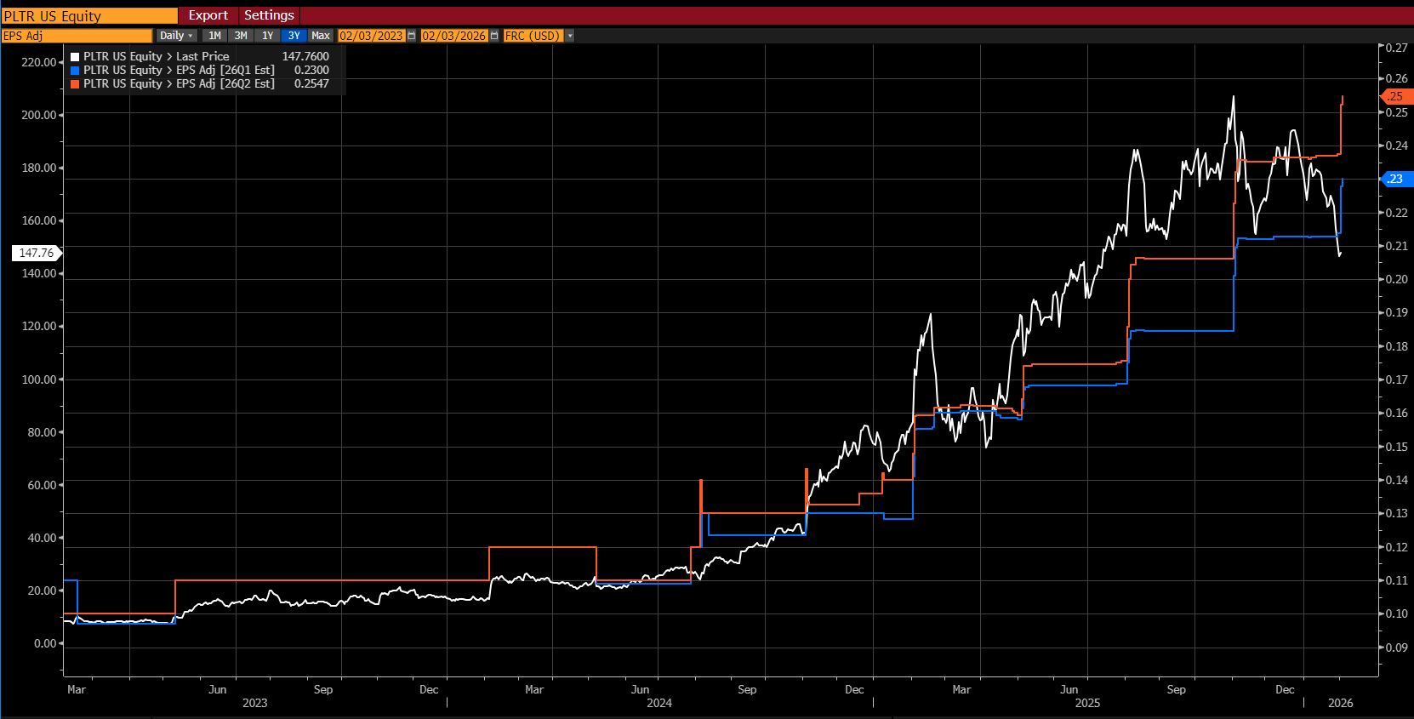Select the EPS Adj [26Q2 Est] legend entry

pyautogui.click(x=179, y=84)
